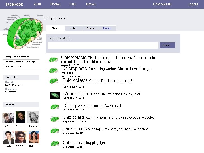
Task: Click the September 12, 2011 date
Action: 73,133
